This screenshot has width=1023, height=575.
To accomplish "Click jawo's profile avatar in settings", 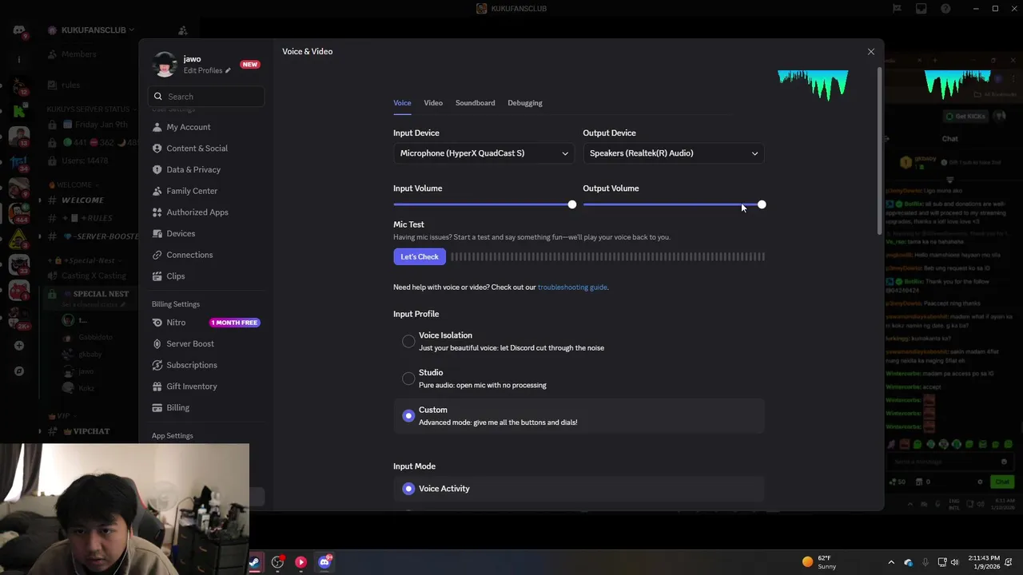I will pos(165,65).
